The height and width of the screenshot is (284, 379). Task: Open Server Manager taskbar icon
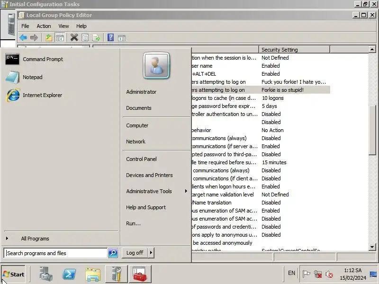[45, 274]
